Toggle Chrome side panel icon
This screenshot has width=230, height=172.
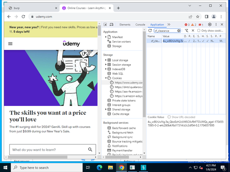point(207,17)
